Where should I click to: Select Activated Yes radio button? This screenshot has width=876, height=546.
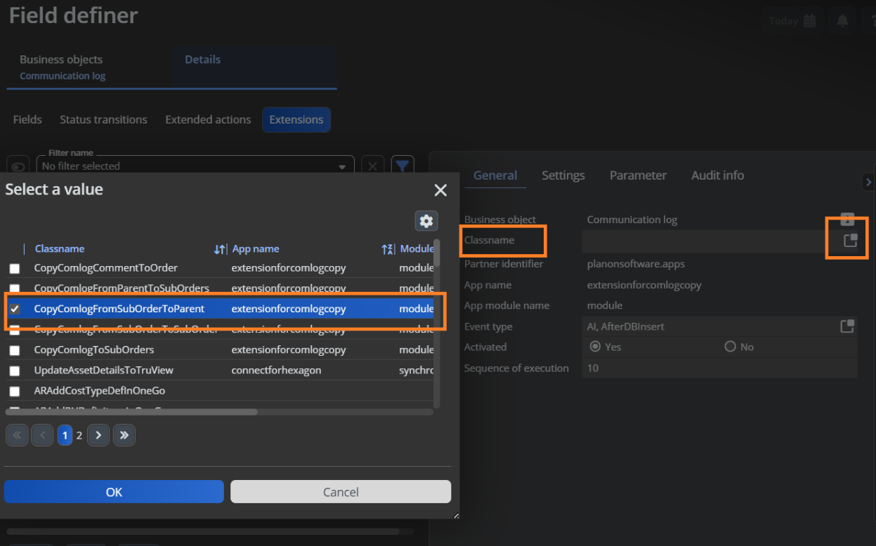pyautogui.click(x=595, y=347)
